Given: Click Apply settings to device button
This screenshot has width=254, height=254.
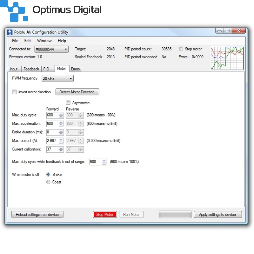Looking at the screenshot, I should [x=217, y=215].
